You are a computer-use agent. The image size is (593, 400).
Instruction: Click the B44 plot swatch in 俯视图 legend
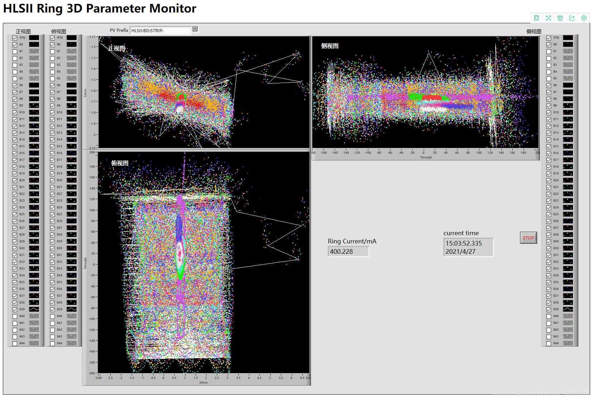[x=72, y=343]
